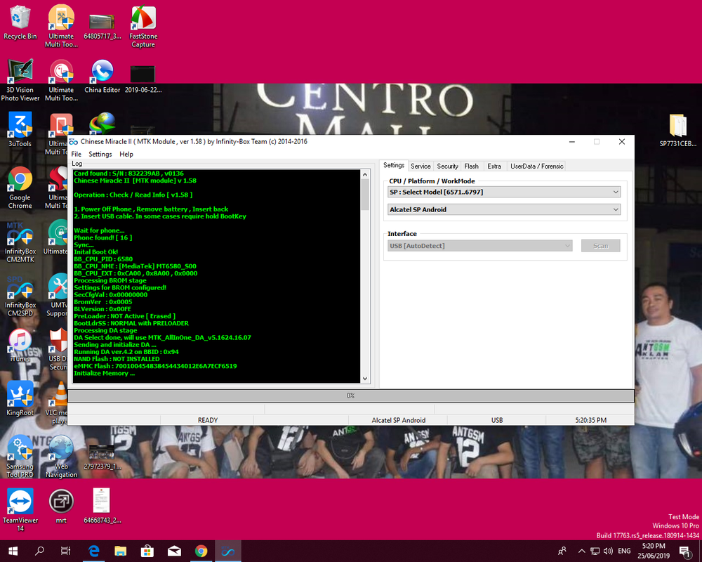Launch Samsung Tool PRO shortcut

(x=20, y=456)
